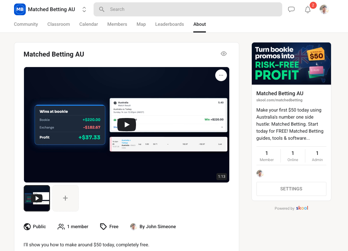348x251 pixels.
Task: Open the profile avatar menu
Action: pyautogui.click(x=324, y=9)
